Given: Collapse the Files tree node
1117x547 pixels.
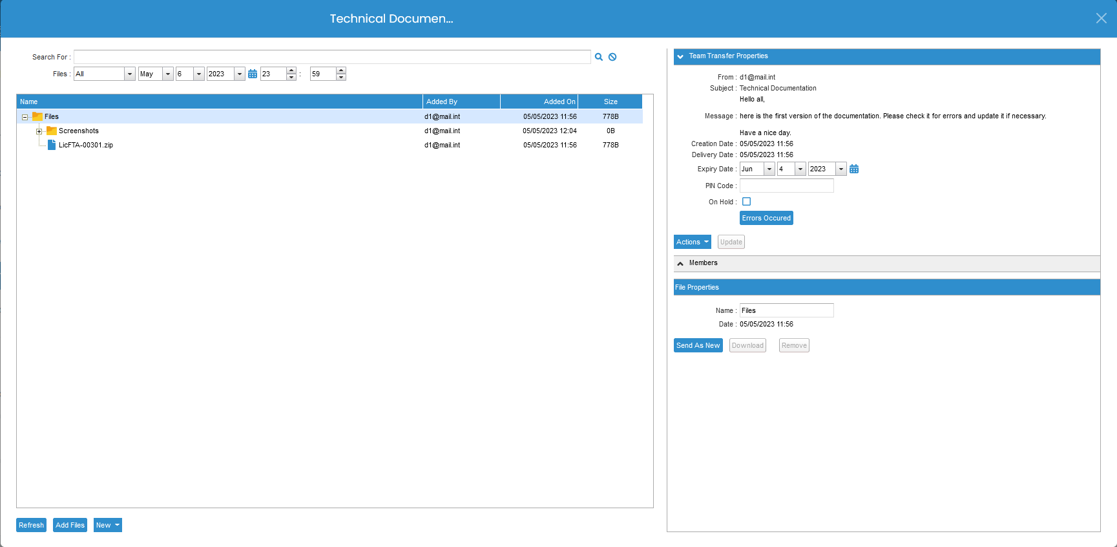Looking at the screenshot, I should point(25,117).
